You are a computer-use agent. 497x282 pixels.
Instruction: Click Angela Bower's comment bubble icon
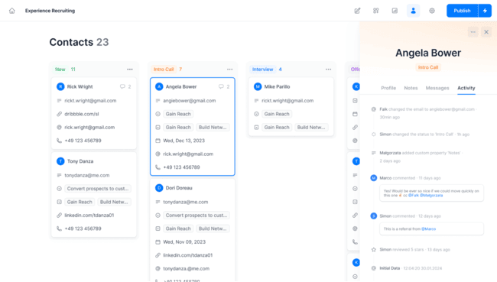(x=221, y=86)
